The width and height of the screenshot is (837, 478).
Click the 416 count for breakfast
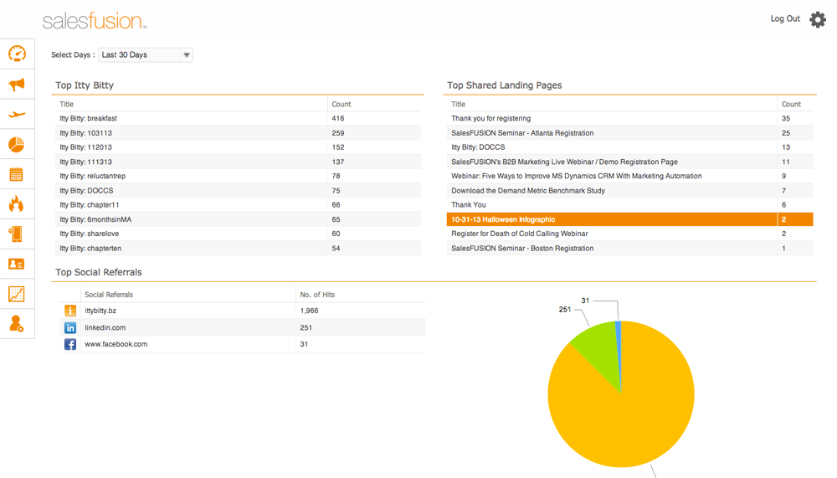click(x=338, y=119)
